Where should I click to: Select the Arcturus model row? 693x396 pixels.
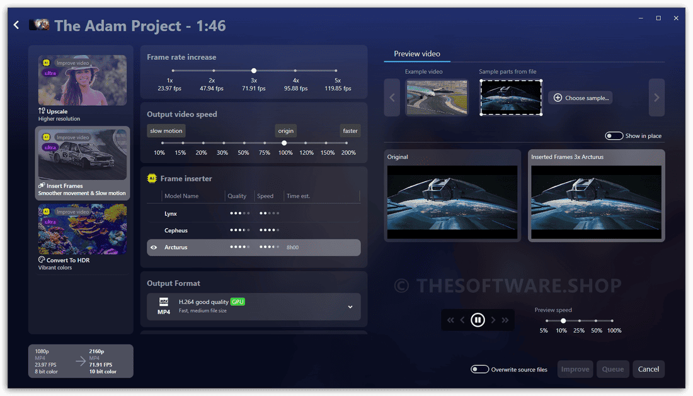(254, 247)
